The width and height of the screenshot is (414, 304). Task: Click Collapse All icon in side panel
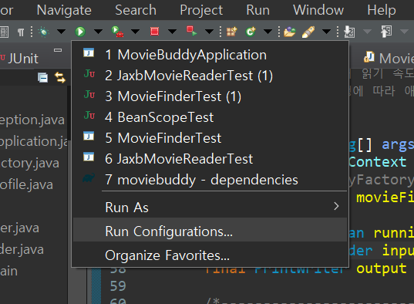tap(42, 78)
